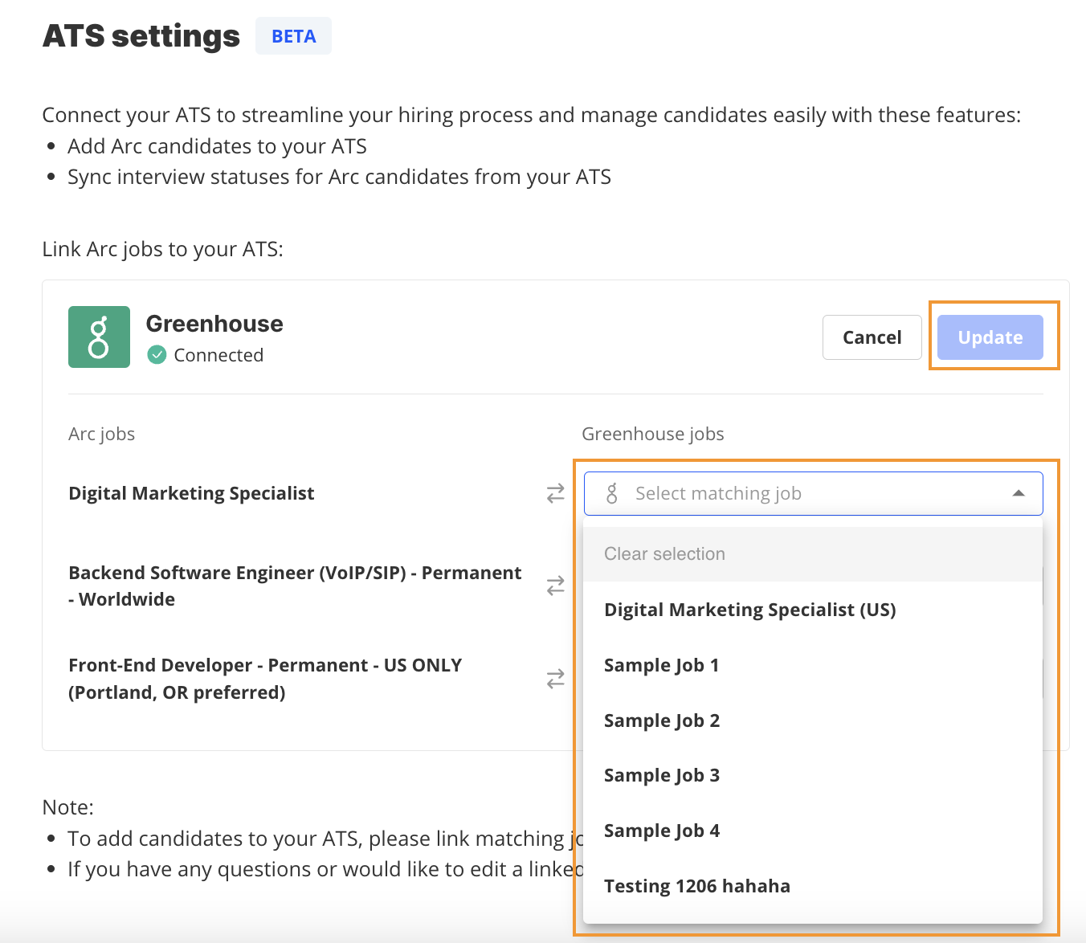Open the Select matching job combo box
The image size is (1086, 943).
(x=813, y=493)
